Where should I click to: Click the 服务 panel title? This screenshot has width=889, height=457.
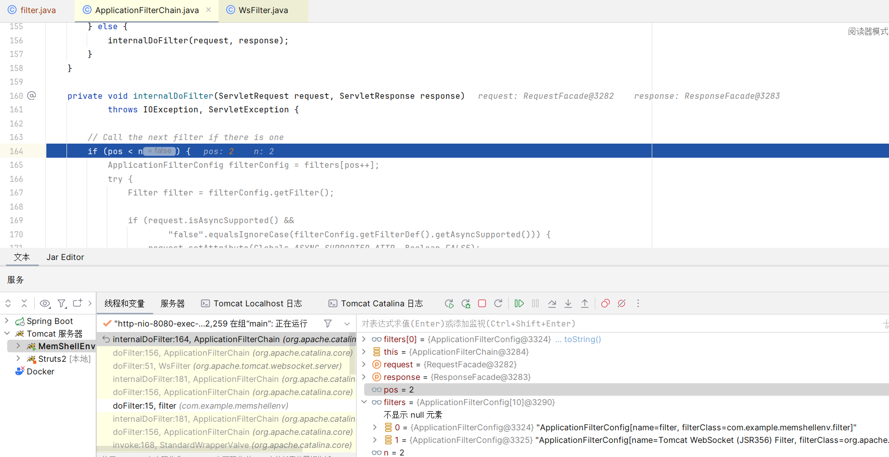pyautogui.click(x=16, y=280)
